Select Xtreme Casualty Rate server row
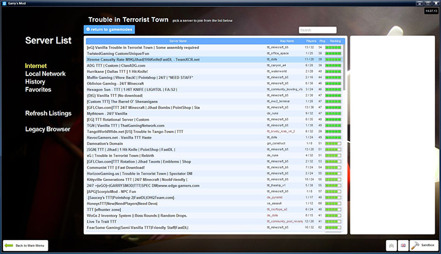The height and width of the screenshot is (254, 441). (x=214, y=60)
